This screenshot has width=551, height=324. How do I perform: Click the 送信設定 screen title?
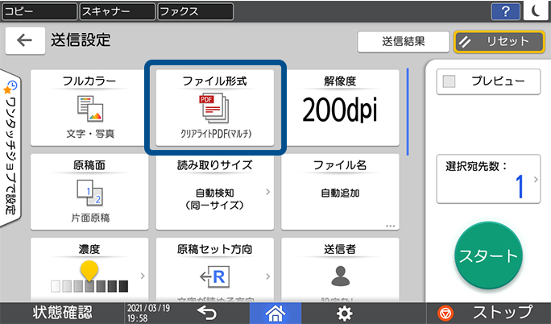coord(81,40)
